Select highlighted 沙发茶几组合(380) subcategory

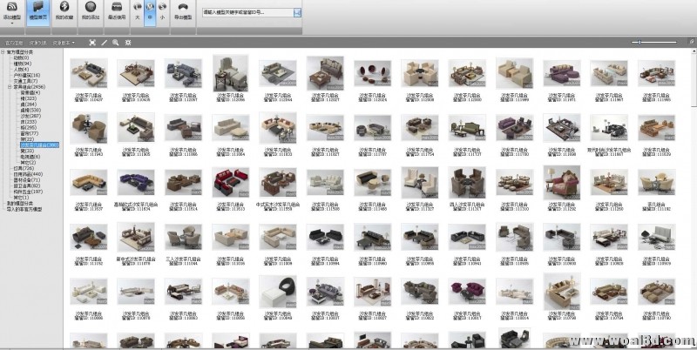point(39,145)
